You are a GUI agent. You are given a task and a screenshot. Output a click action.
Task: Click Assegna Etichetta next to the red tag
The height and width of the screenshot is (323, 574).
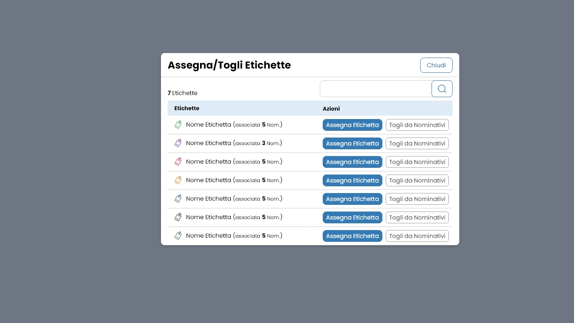(x=352, y=161)
